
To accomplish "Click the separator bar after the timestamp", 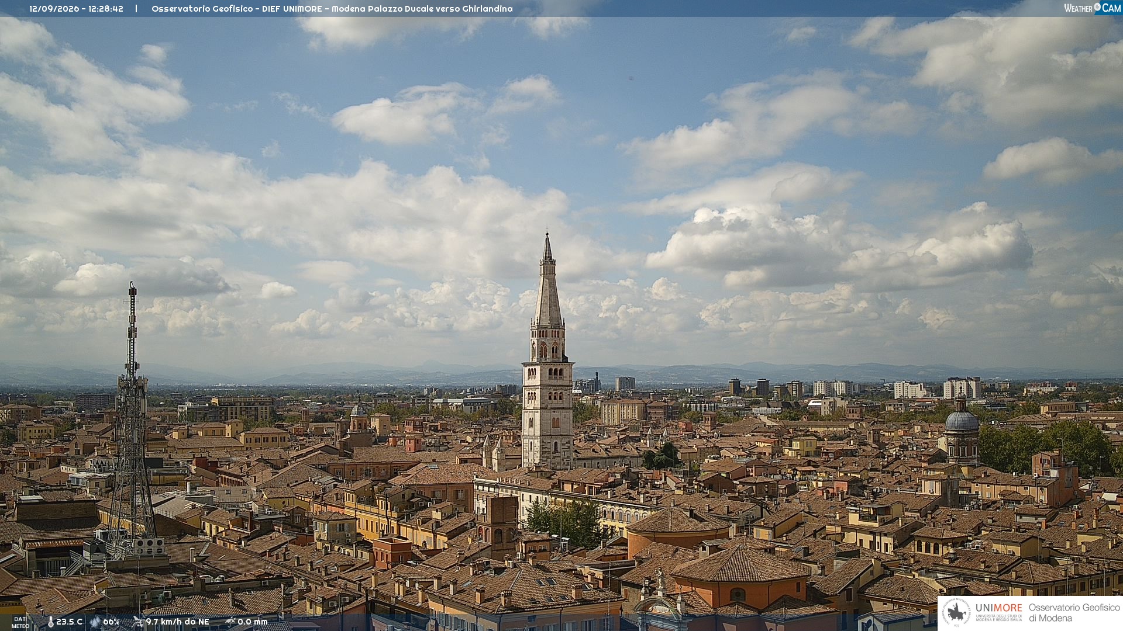I will coord(136,9).
